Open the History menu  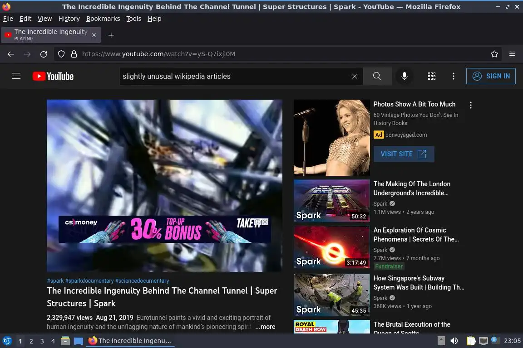[69, 19]
